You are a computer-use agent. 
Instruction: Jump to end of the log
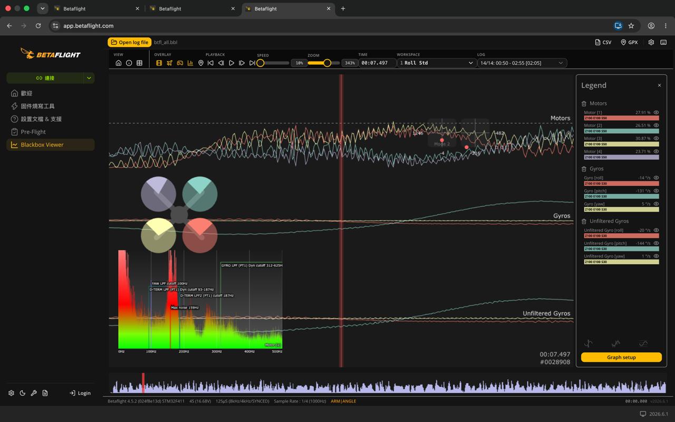coord(252,63)
